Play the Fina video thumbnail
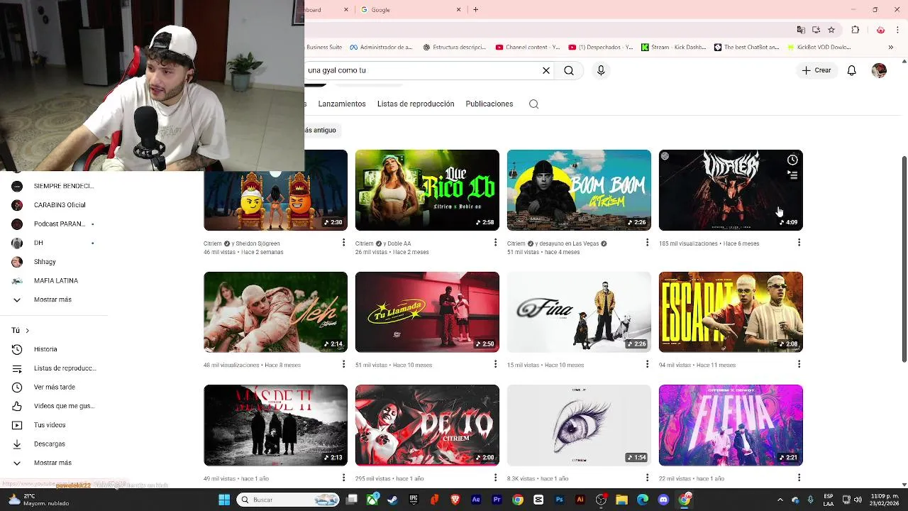The image size is (908, 511). click(x=579, y=312)
